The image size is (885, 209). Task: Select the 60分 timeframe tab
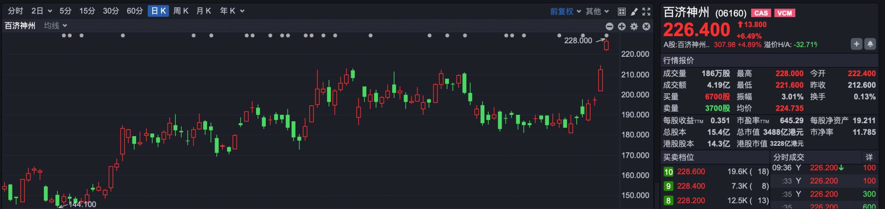click(x=134, y=11)
